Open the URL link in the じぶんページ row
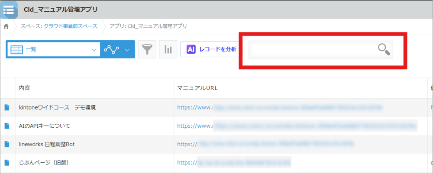Image resolution: width=433 pixels, height=174 pixels. [x=234, y=163]
